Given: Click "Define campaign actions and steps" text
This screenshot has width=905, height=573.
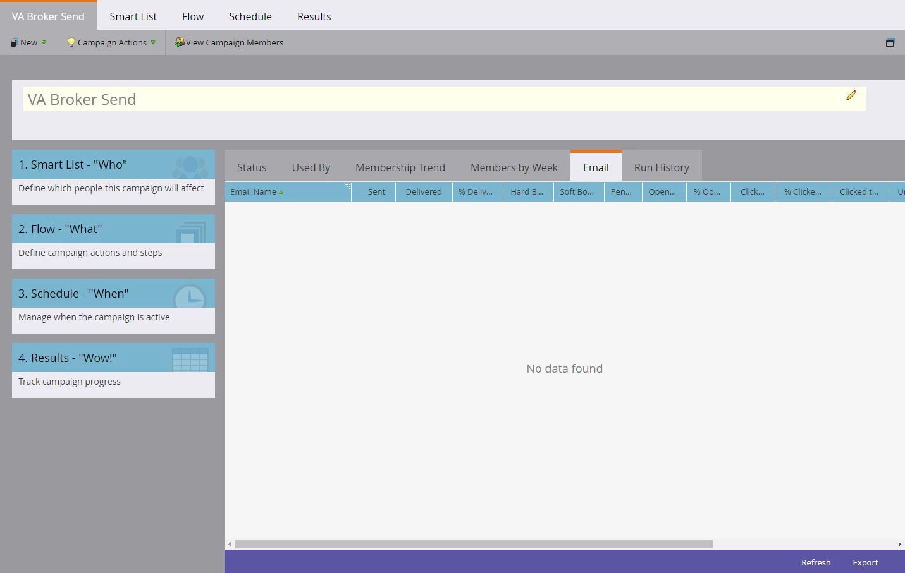Looking at the screenshot, I should (90, 253).
